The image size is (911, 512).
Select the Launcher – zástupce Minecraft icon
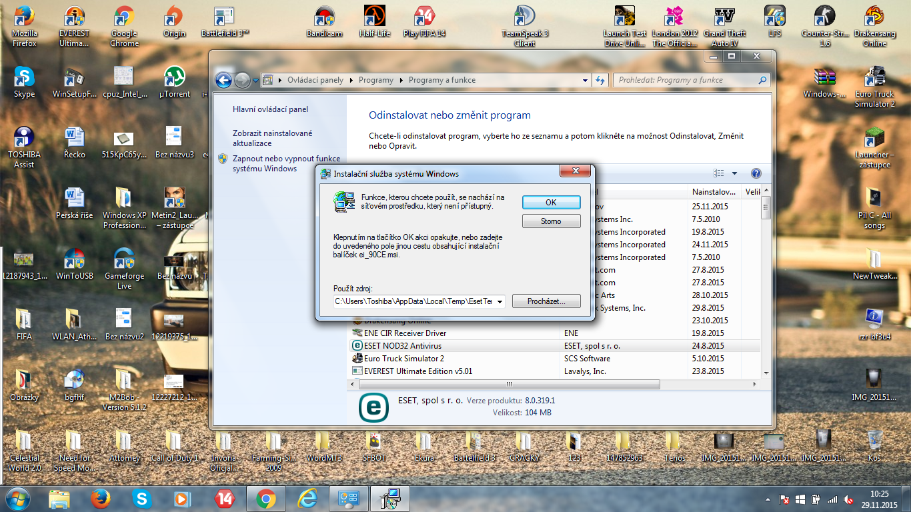pyautogui.click(x=875, y=147)
